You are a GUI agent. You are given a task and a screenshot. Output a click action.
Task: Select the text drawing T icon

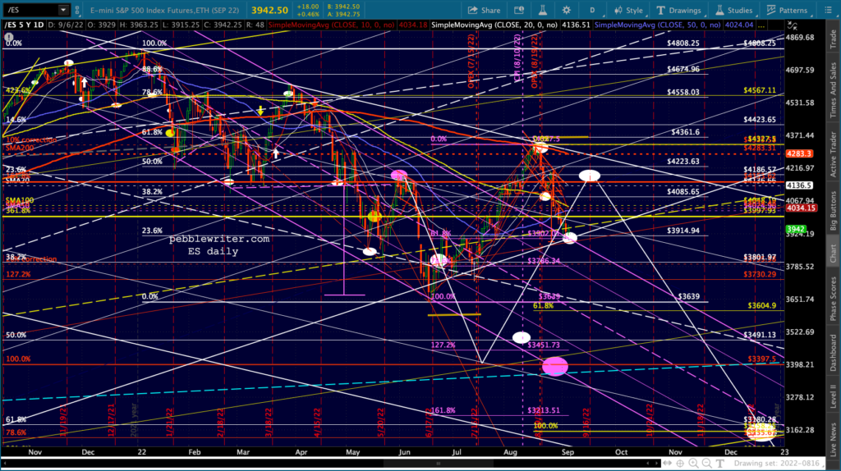pos(720,464)
